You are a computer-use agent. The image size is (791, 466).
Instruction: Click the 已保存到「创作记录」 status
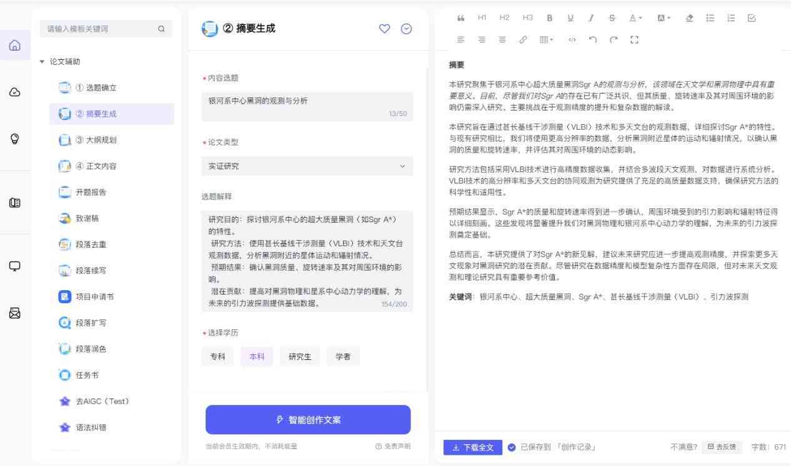click(552, 447)
